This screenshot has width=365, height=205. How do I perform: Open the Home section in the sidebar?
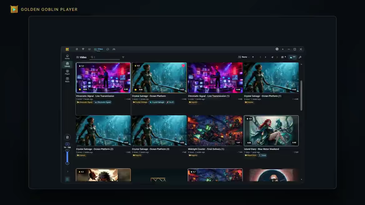[67, 57]
